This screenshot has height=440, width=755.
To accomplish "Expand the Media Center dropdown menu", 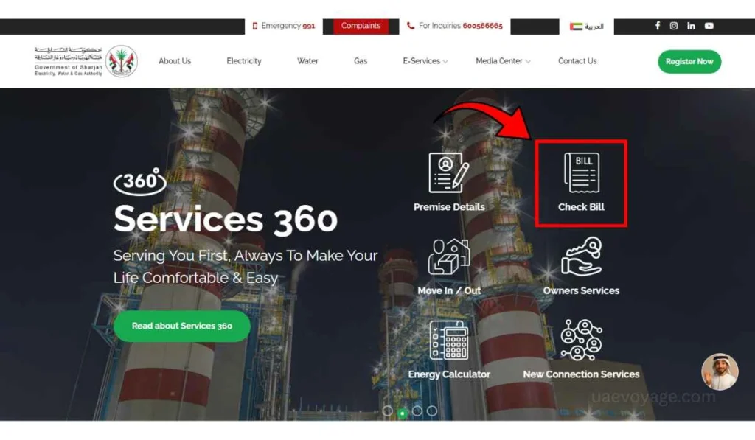I will 503,61.
